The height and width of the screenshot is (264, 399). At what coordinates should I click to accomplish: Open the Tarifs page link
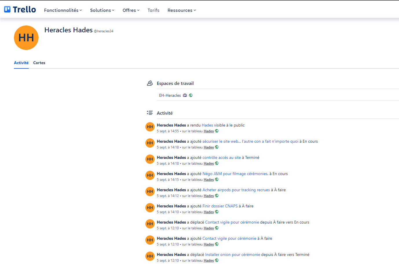153,10
